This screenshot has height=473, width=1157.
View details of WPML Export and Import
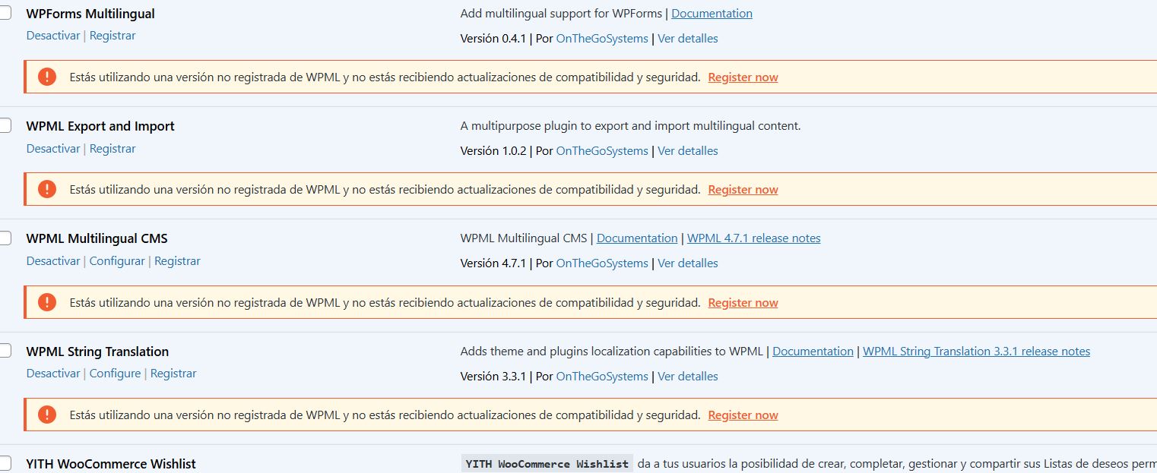(688, 151)
